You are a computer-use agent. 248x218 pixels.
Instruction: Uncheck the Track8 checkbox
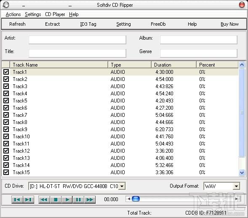click(x=6, y=122)
